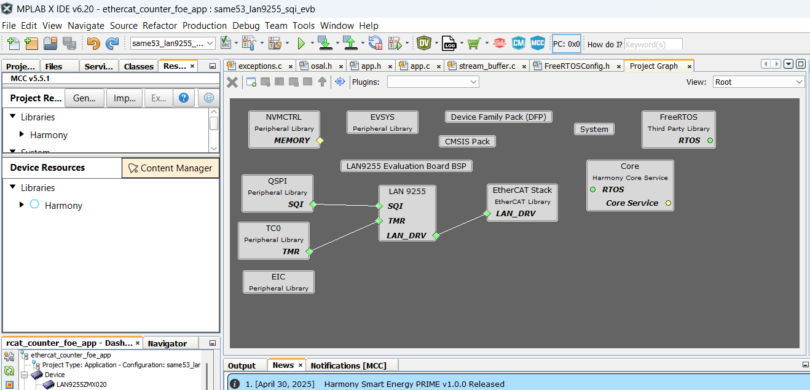Click the MCC toolbar icon
Viewport: 810px width, 390px height.
coord(538,43)
